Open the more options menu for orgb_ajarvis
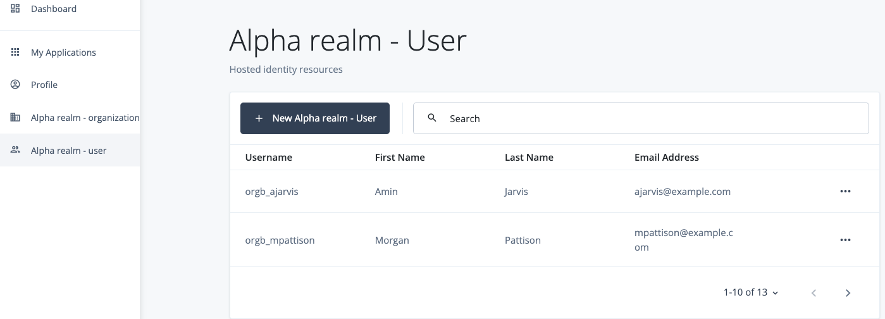The image size is (885, 319). pos(845,191)
